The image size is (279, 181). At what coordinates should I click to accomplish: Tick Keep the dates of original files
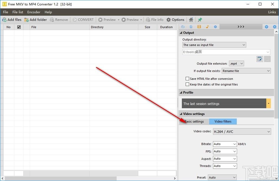click(x=187, y=84)
